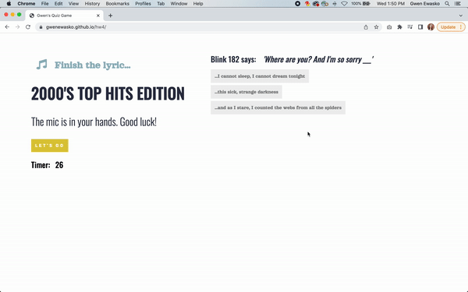Click the LET'S GO button
This screenshot has height=292, width=468.
pyautogui.click(x=50, y=146)
